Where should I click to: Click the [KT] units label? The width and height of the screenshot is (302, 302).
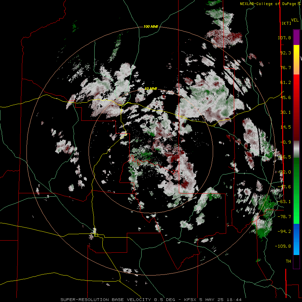(x=286, y=23)
